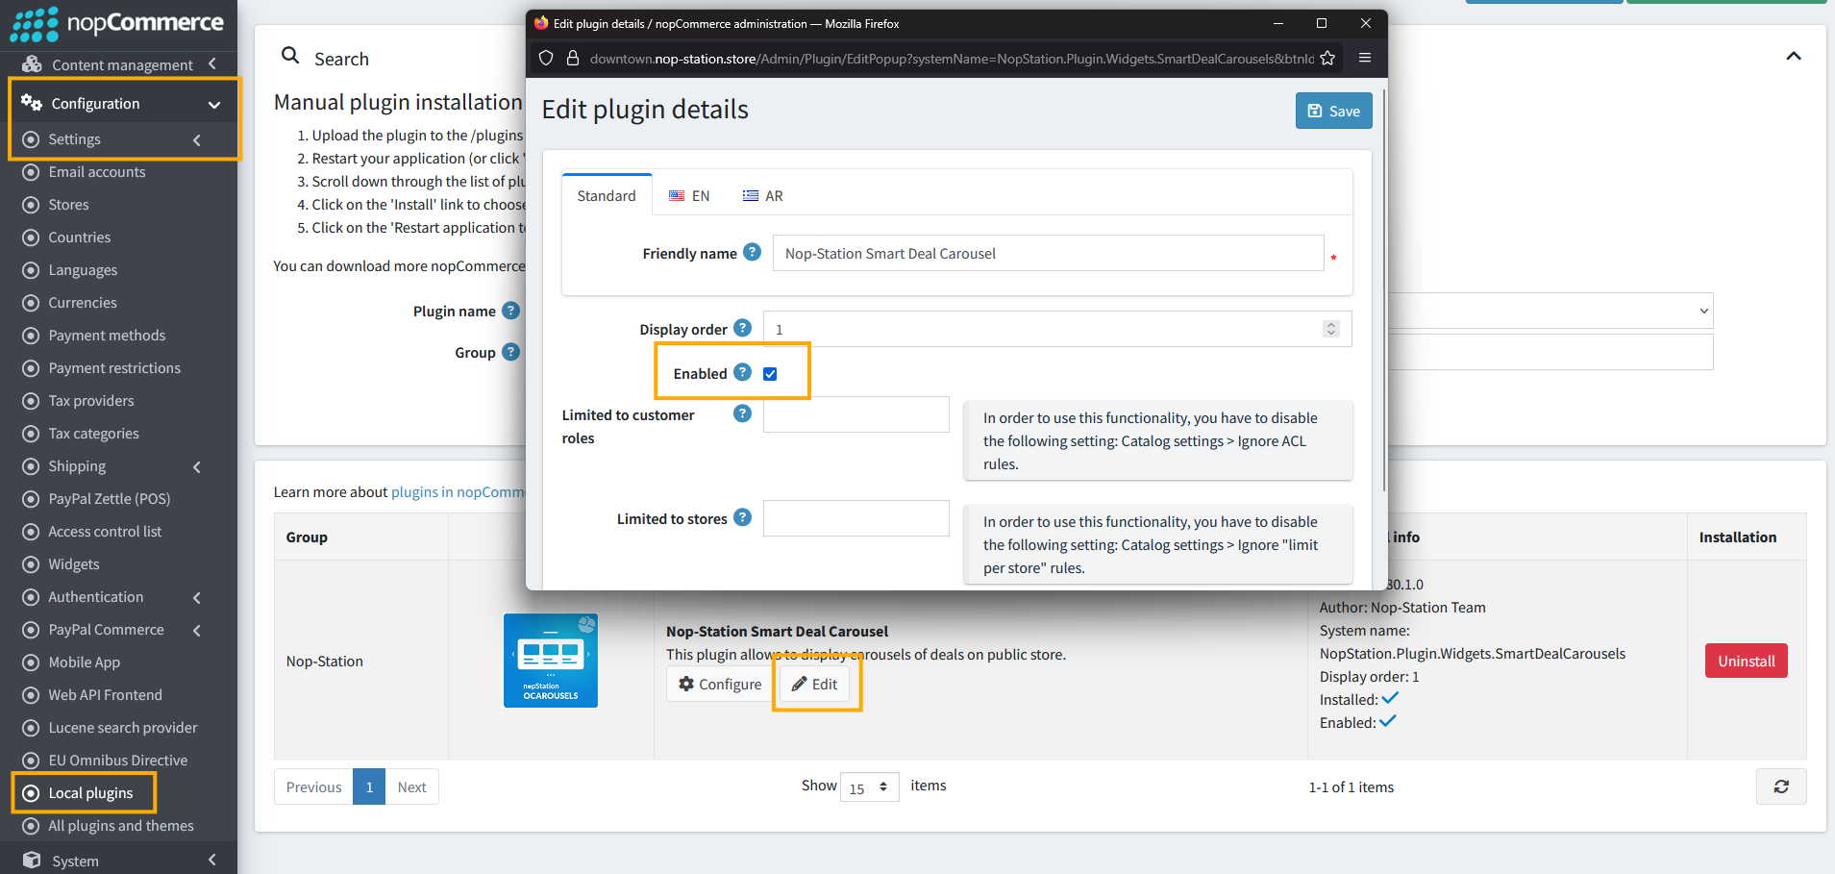
Task: Click Limited to stores help icon
Action: click(x=743, y=517)
